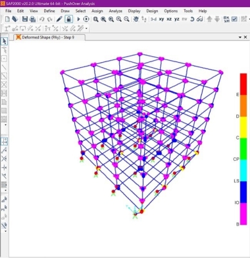Switch to 3-d view
The image size is (250, 258).
tap(153, 19)
